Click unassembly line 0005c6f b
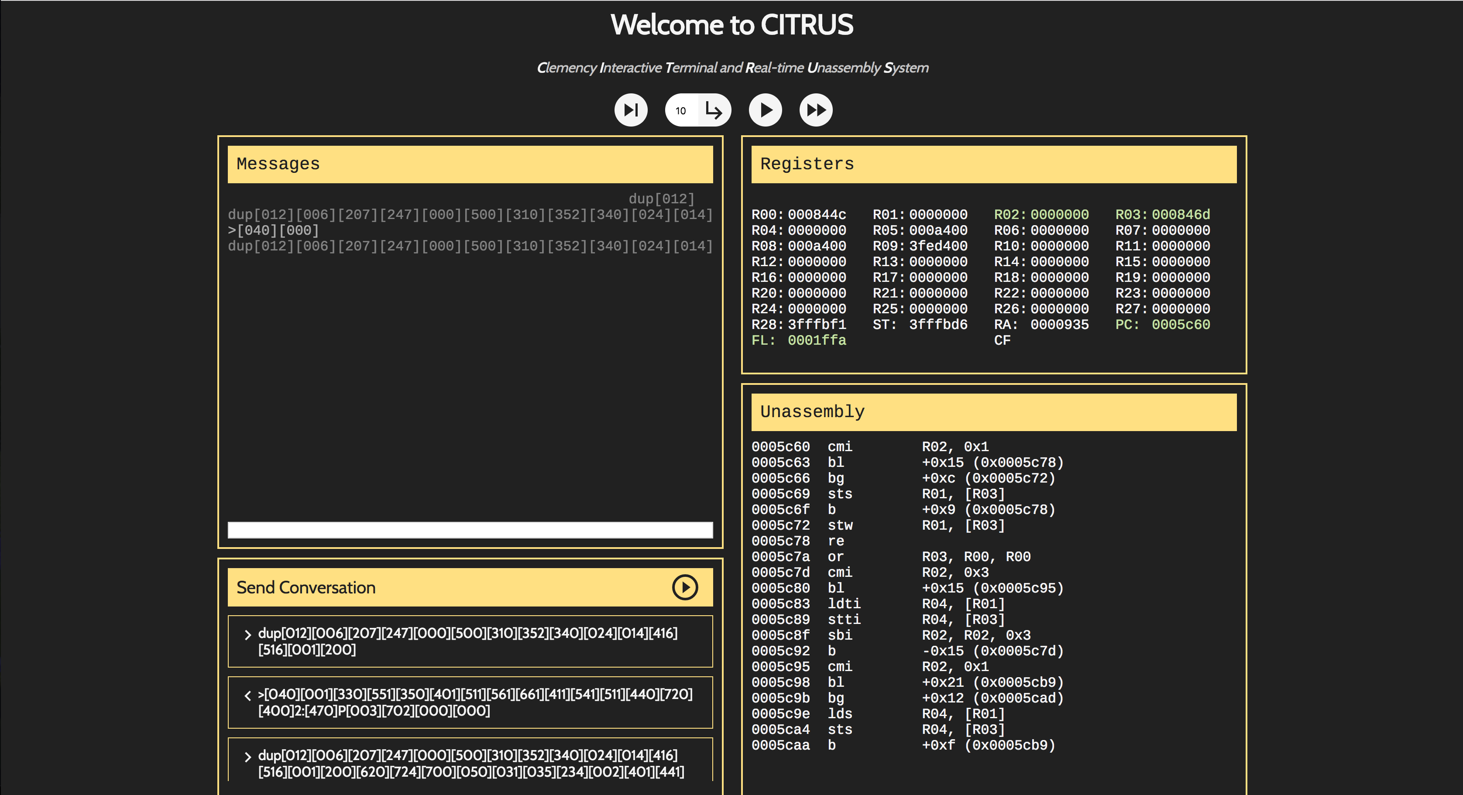The height and width of the screenshot is (795, 1463). (x=903, y=509)
